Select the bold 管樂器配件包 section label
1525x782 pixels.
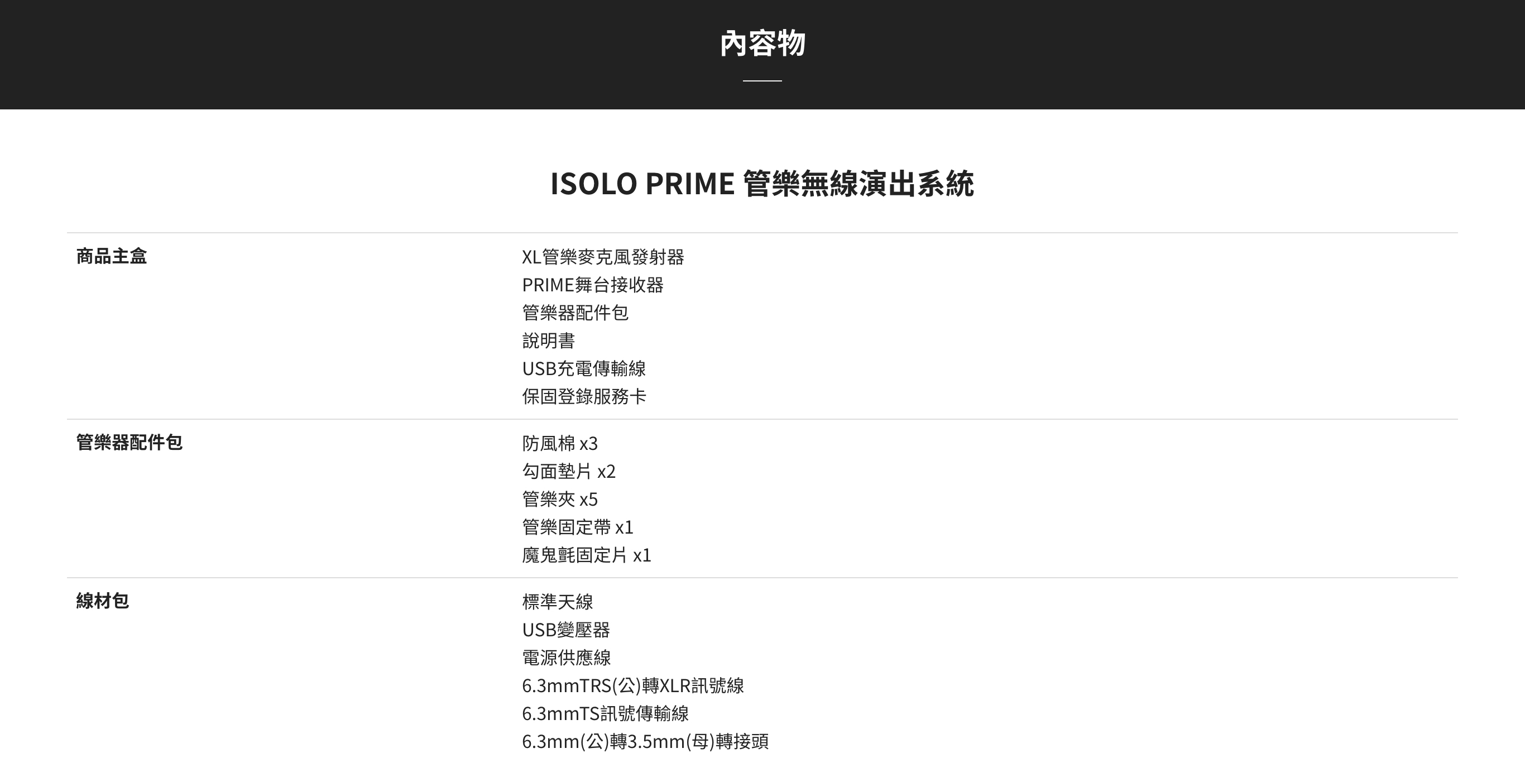pos(129,442)
